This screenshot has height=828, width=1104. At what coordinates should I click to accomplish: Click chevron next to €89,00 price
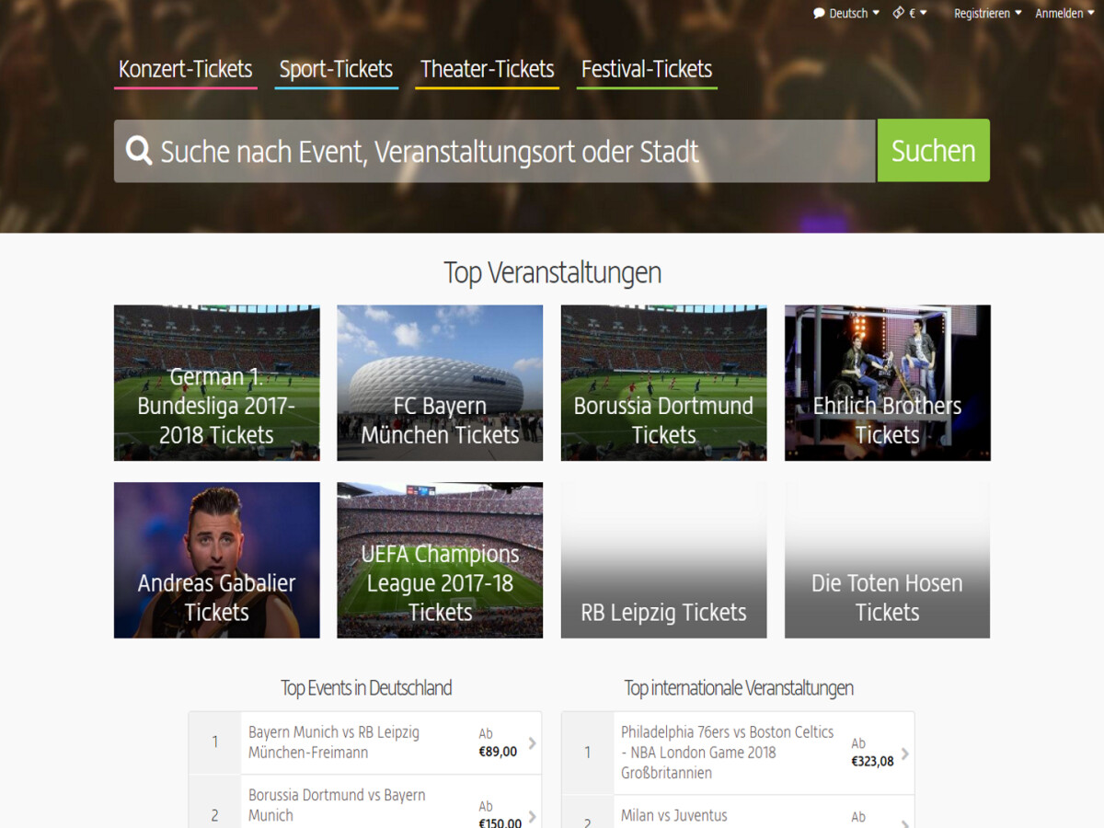[x=533, y=743]
